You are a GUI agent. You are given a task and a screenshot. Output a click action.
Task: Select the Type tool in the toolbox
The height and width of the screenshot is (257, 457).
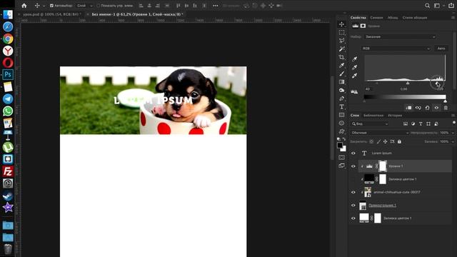(341, 106)
